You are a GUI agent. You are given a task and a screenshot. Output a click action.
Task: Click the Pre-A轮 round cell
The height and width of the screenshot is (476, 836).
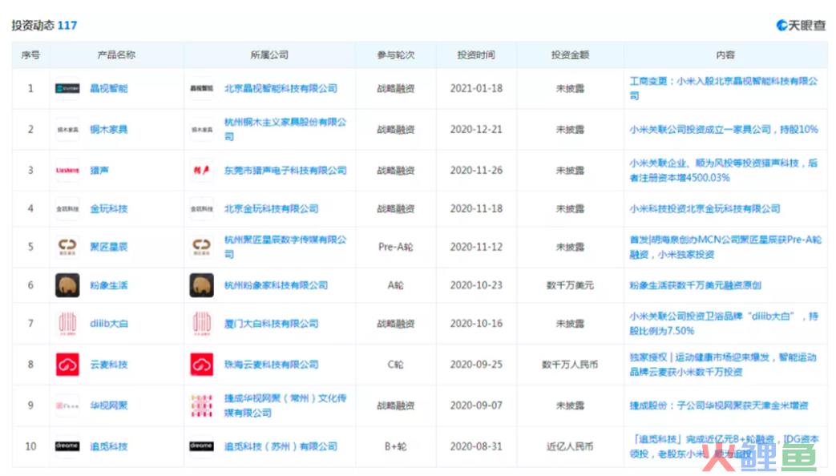tap(396, 247)
